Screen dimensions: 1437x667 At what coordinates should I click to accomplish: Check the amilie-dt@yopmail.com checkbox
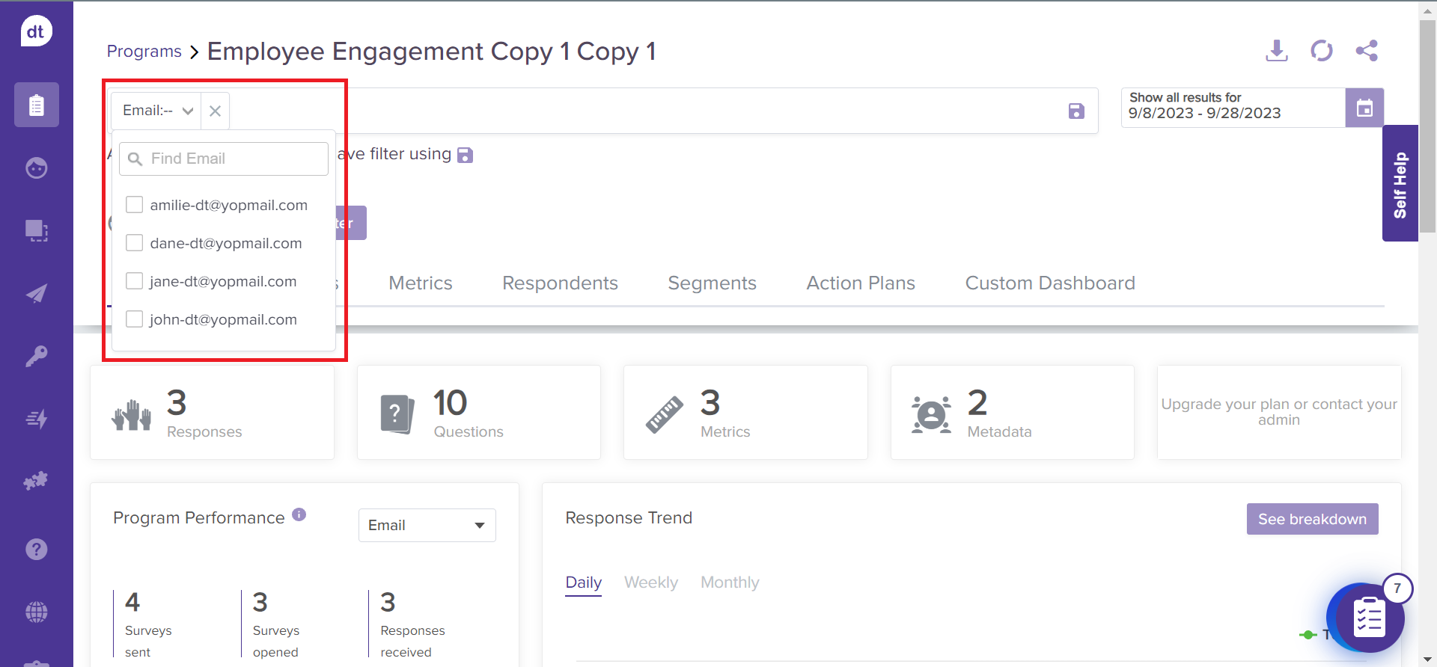135,205
